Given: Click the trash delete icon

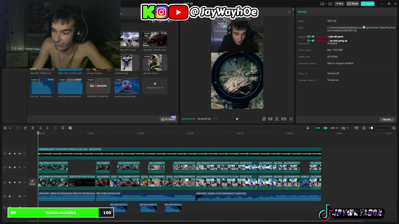Looking at the screenshot, I should (x=55, y=128).
